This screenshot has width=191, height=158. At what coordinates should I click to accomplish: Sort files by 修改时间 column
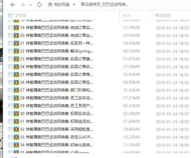click(x=162, y=16)
